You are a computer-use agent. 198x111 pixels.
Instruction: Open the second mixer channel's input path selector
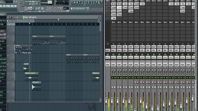pos(114,47)
